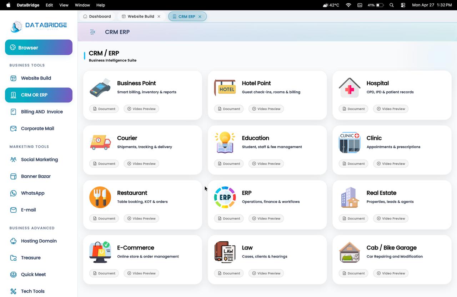Open Hosting Domain in sidebar
The height and width of the screenshot is (297, 457).
(x=39, y=241)
